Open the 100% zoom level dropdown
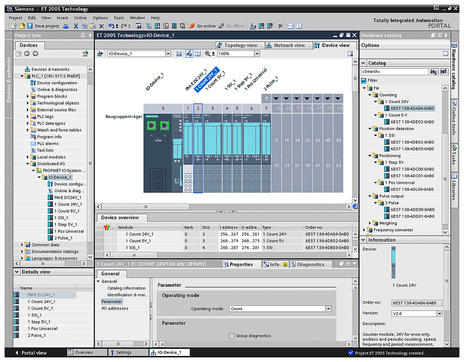 [x=257, y=53]
